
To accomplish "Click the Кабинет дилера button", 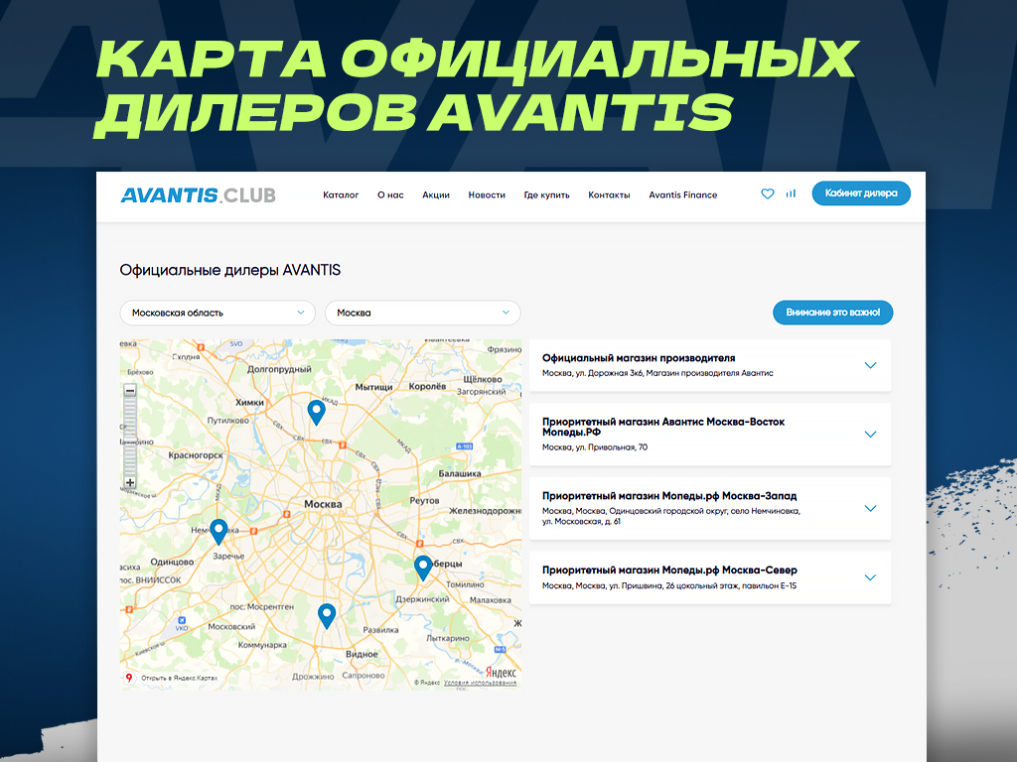I will [x=861, y=193].
